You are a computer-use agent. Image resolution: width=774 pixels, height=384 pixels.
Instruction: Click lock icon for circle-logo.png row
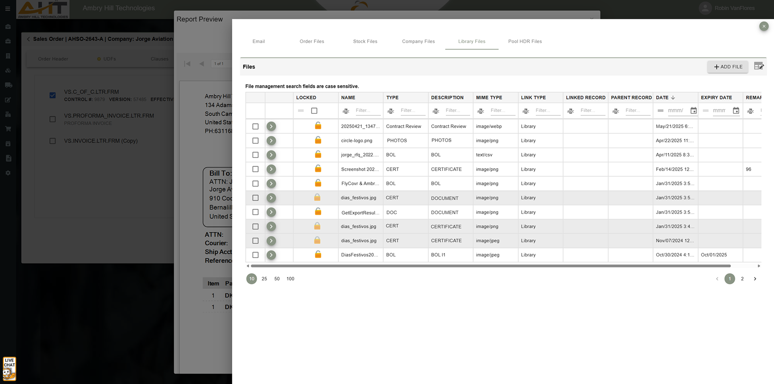[318, 140]
